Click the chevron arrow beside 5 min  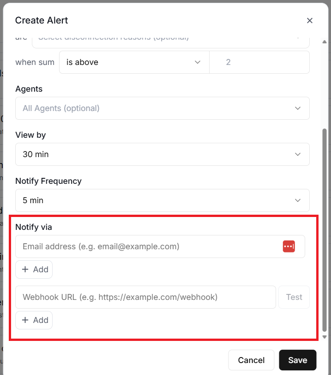click(298, 200)
